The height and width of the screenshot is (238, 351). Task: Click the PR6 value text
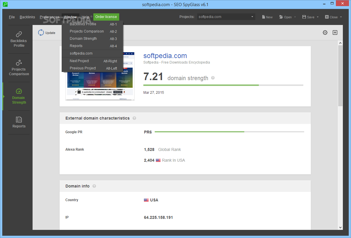(148, 132)
